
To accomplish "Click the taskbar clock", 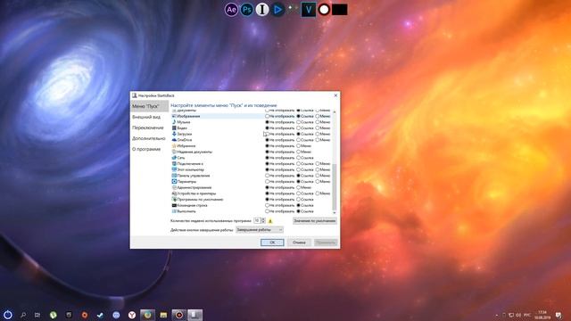I will (542, 315).
